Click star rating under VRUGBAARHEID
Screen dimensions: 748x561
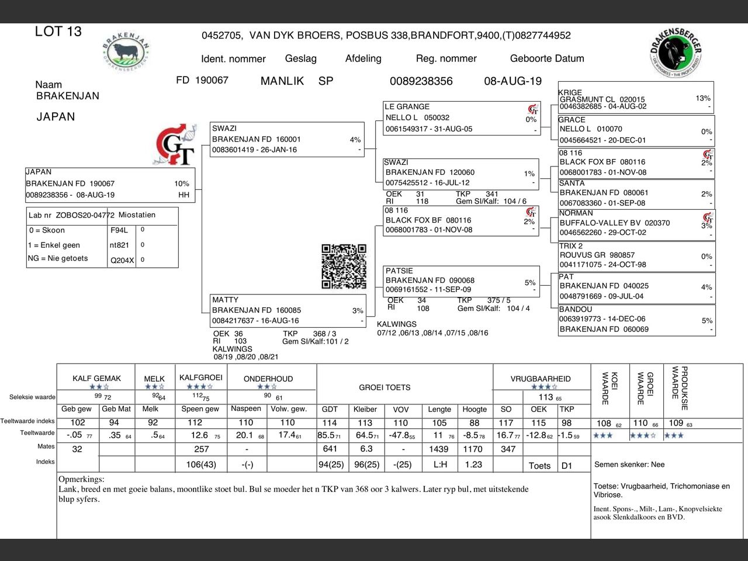[545, 387]
